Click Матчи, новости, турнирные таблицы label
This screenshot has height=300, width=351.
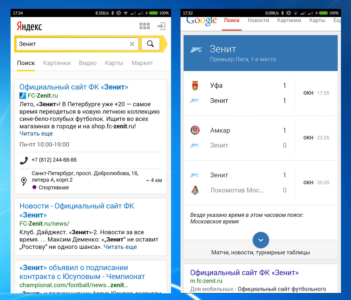point(260,252)
